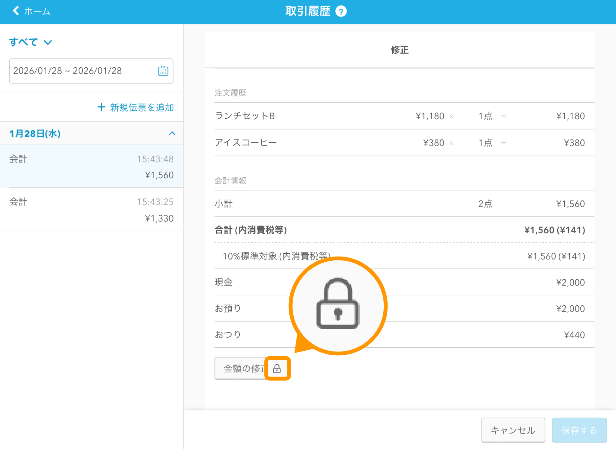
Task: Click the 取引履歴 title
Action: pyautogui.click(x=307, y=11)
